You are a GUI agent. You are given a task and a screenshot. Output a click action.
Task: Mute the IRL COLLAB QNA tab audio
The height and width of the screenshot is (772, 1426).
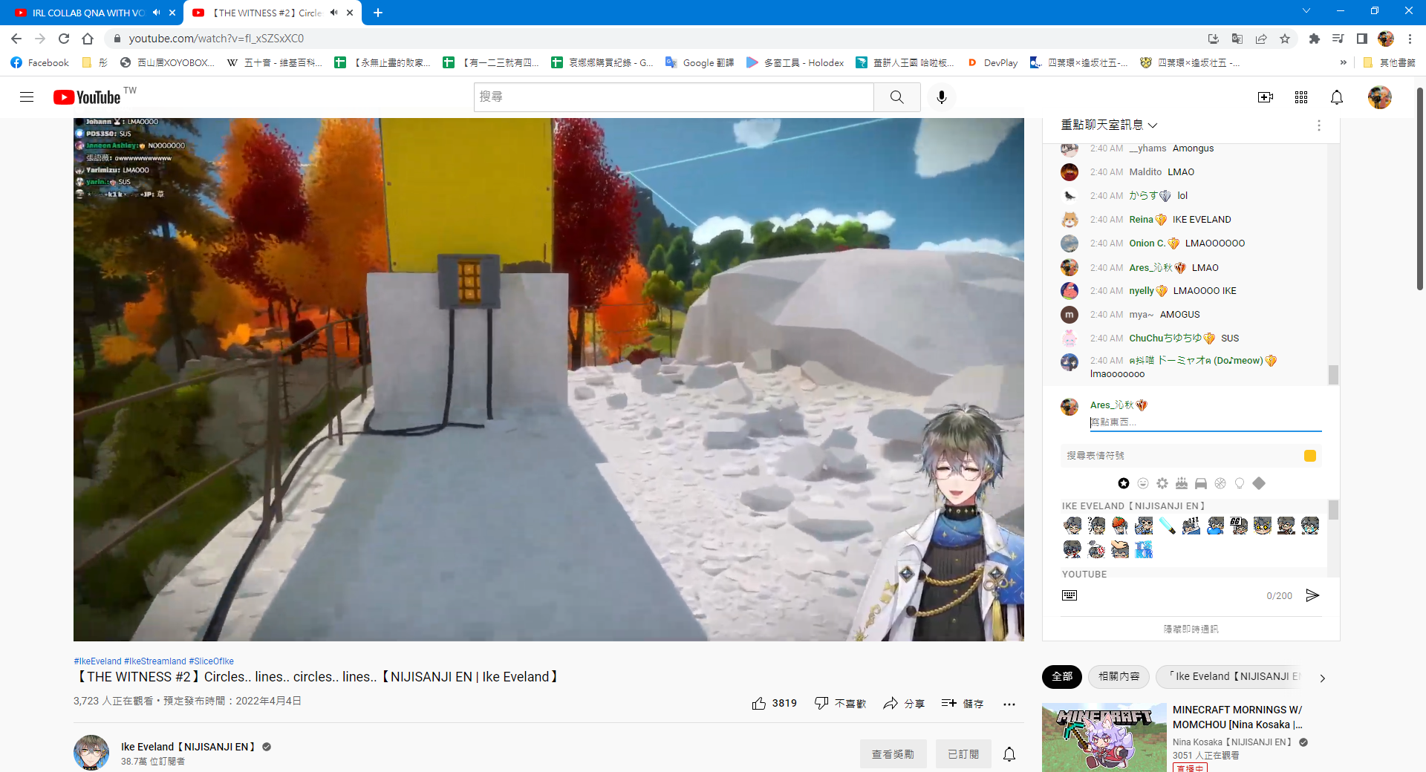click(x=157, y=13)
